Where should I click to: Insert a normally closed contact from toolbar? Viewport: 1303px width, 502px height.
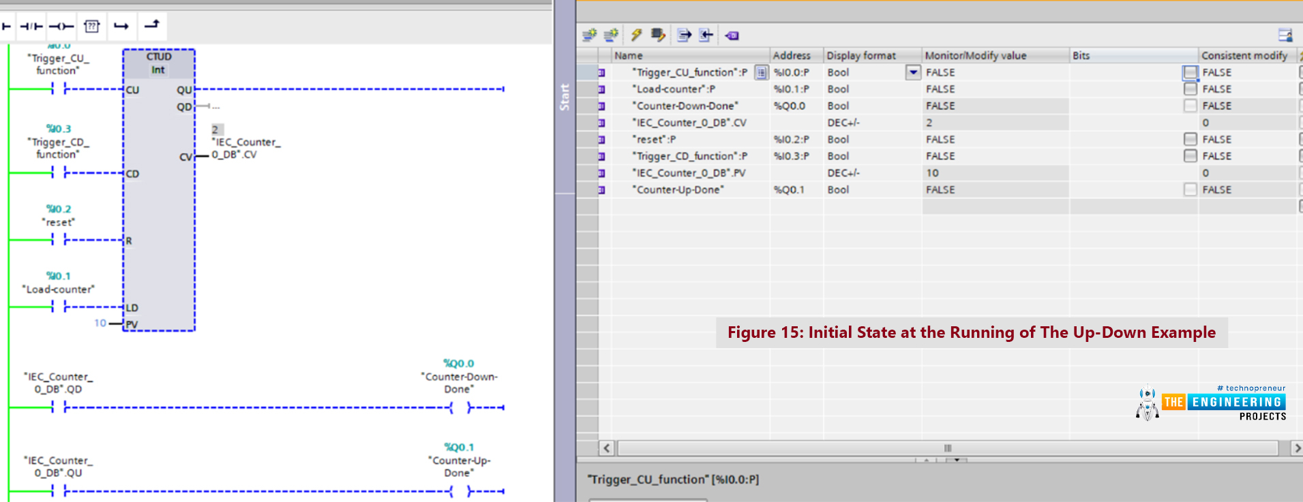(x=31, y=27)
